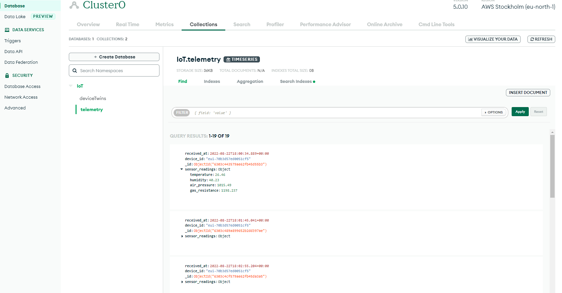Image resolution: width=562 pixels, height=293 pixels.
Task: Open Network Access settings
Action: tap(21, 97)
